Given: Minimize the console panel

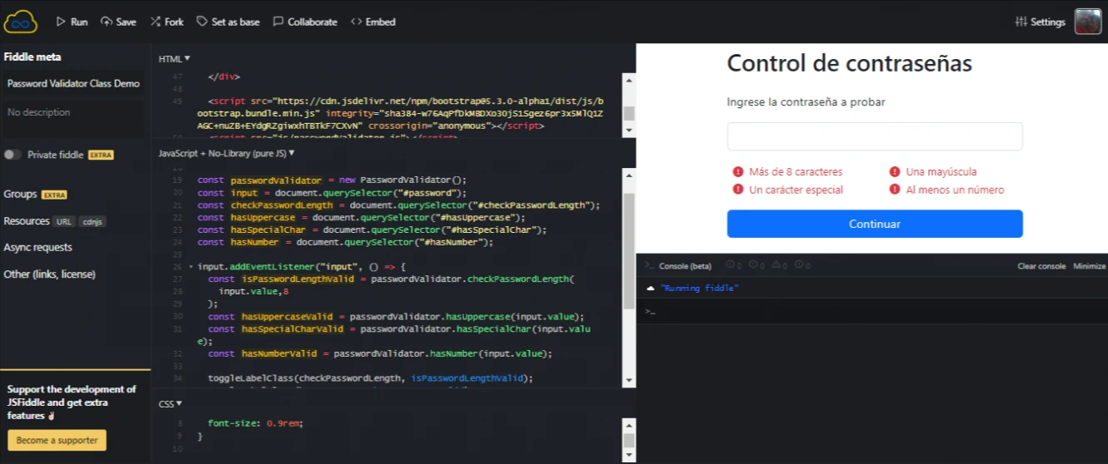Looking at the screenshot, I should coord(1089,266).
